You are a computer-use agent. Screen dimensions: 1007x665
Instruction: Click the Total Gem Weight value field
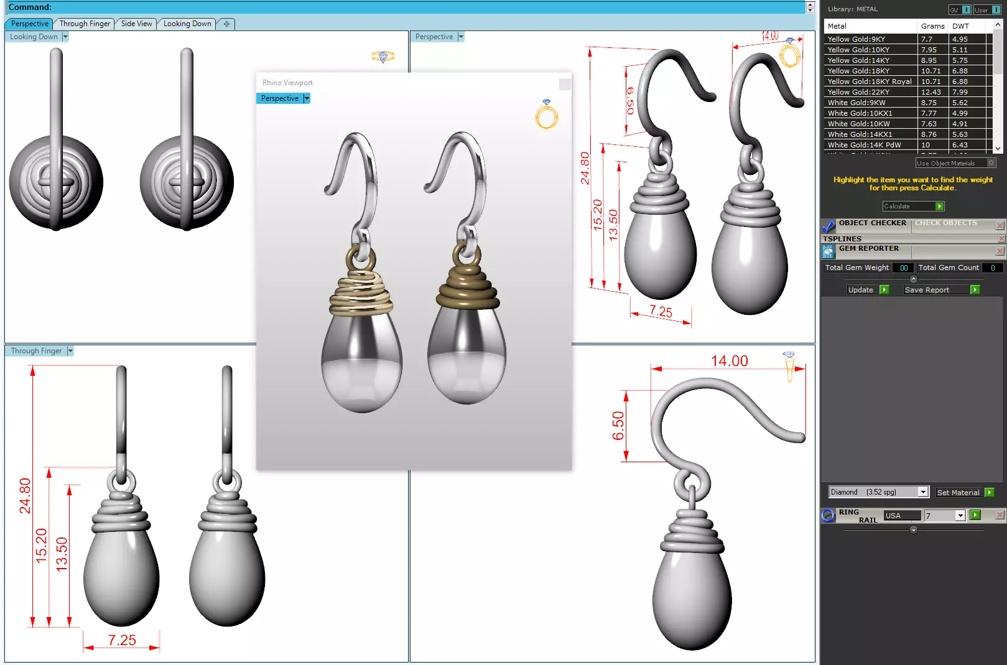click(903, 267)
